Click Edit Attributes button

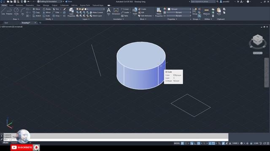pyautogui.click(x=145, y=16)
